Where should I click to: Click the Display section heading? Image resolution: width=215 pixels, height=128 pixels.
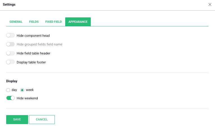click(x=12, y=81)
